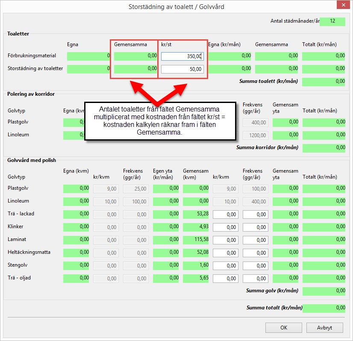Click Förbrukningsmaterial Egna count field
Screen dimensions: 353x341
[x=88, y=56]
